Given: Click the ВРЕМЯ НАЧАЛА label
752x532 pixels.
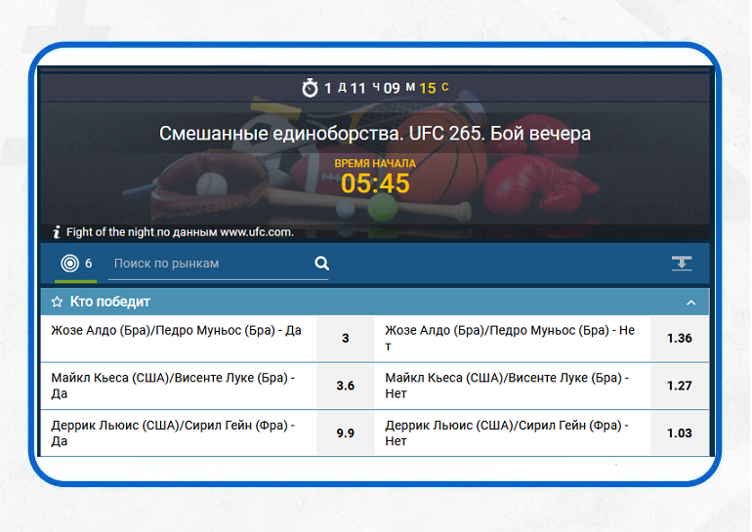Looking at the screenshot, I should point(375,163).
